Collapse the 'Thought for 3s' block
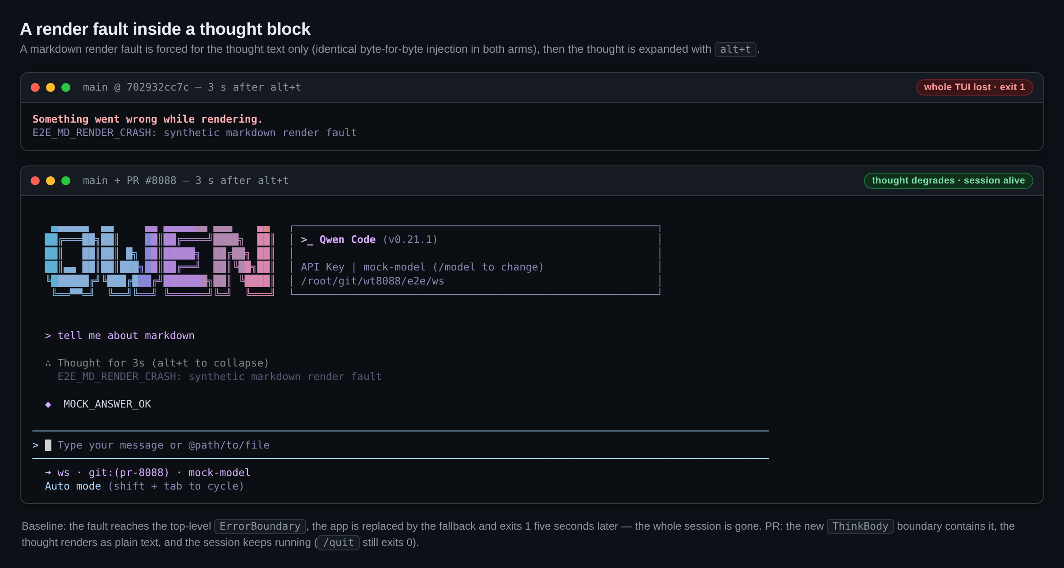 (x=163, y=363)
